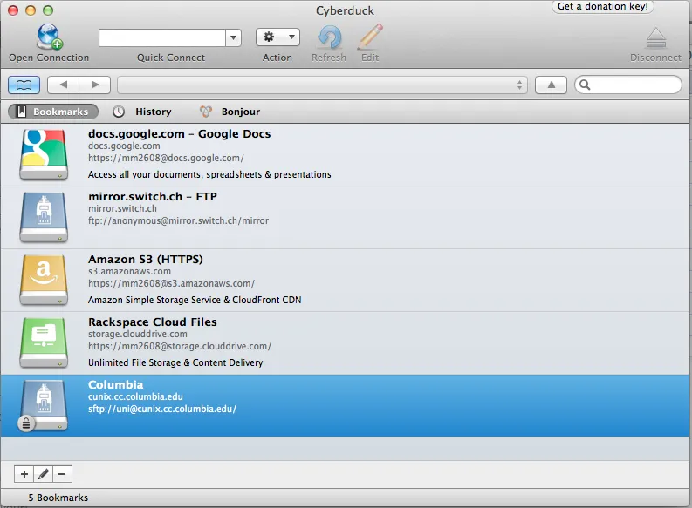Click mirror.switch.ch – FTP bookmark title
The width and height of the screenshot is (692, 508).
tap(152, 197)
